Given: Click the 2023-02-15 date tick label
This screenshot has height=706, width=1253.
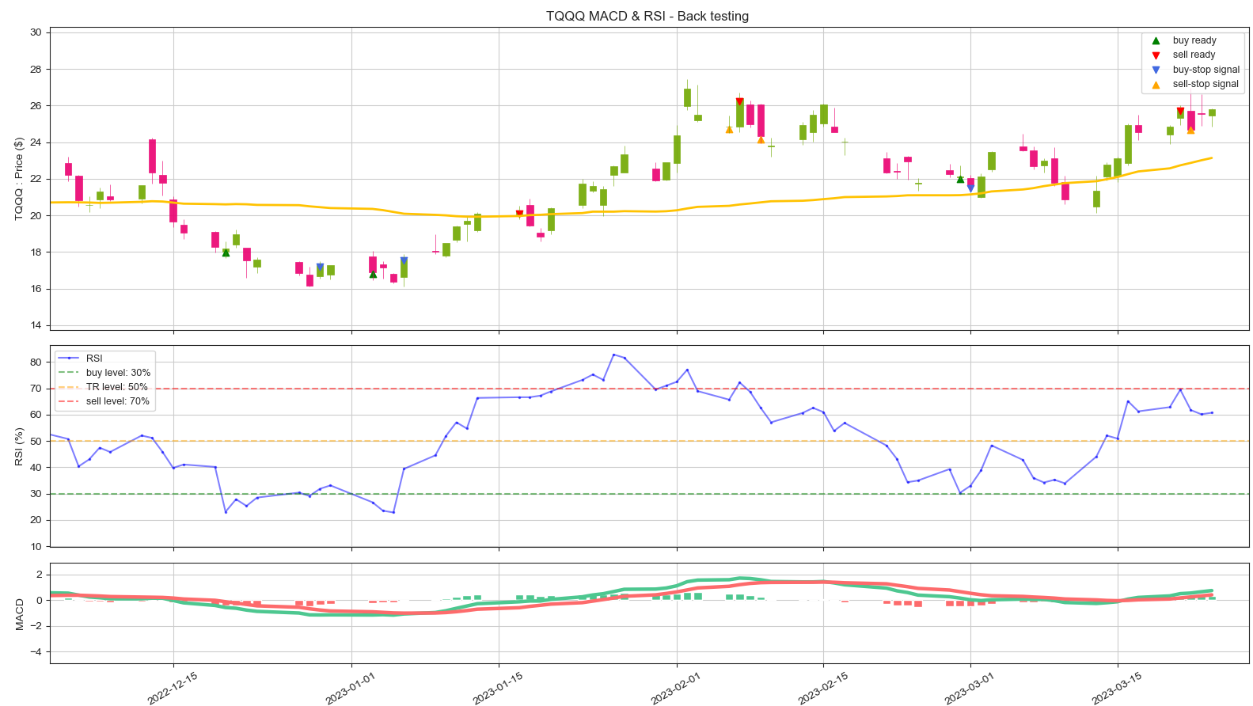Looking at the screenshot, I should 823,688.
